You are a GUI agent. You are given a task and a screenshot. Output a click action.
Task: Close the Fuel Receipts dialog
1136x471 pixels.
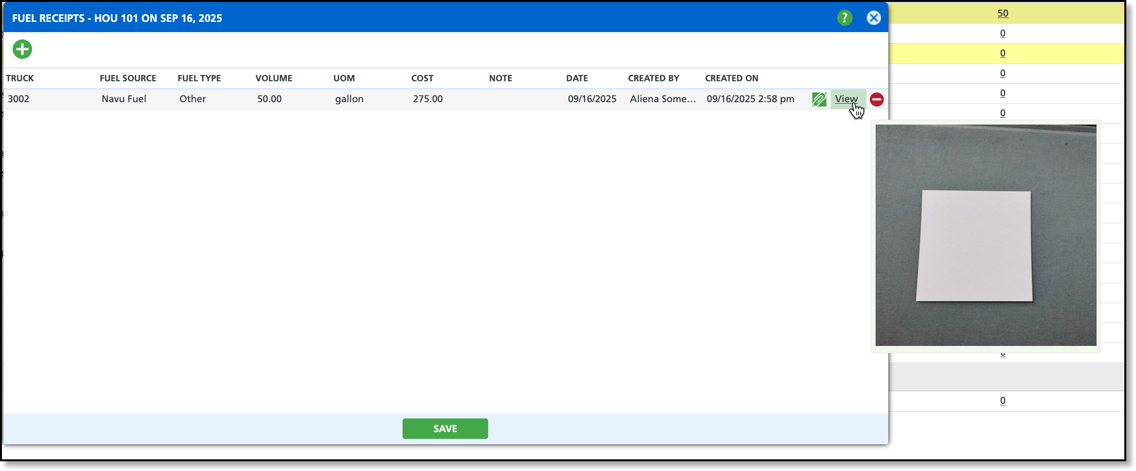click(874, 18)
